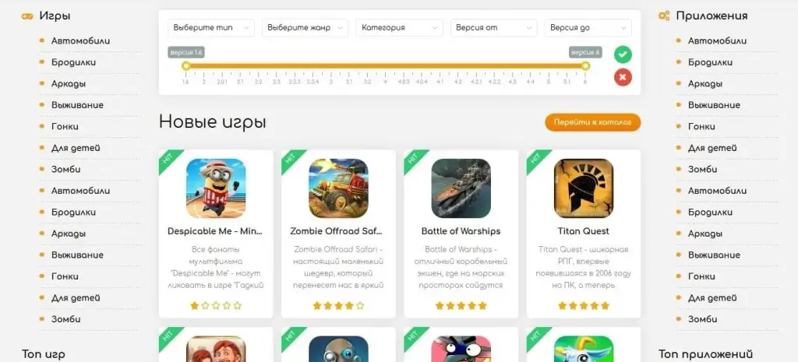Open the Zombie Offroad Safari truck icon
This screenshot has height=362, width=798.
tap(338, 188)
